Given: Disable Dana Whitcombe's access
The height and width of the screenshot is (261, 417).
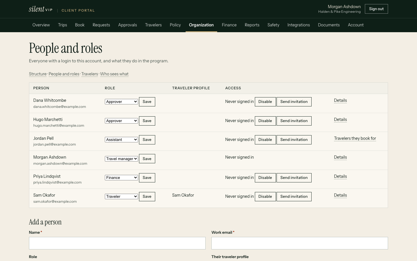Looking at the screenshot, I should pyautogui.click(x=265, y=102).
